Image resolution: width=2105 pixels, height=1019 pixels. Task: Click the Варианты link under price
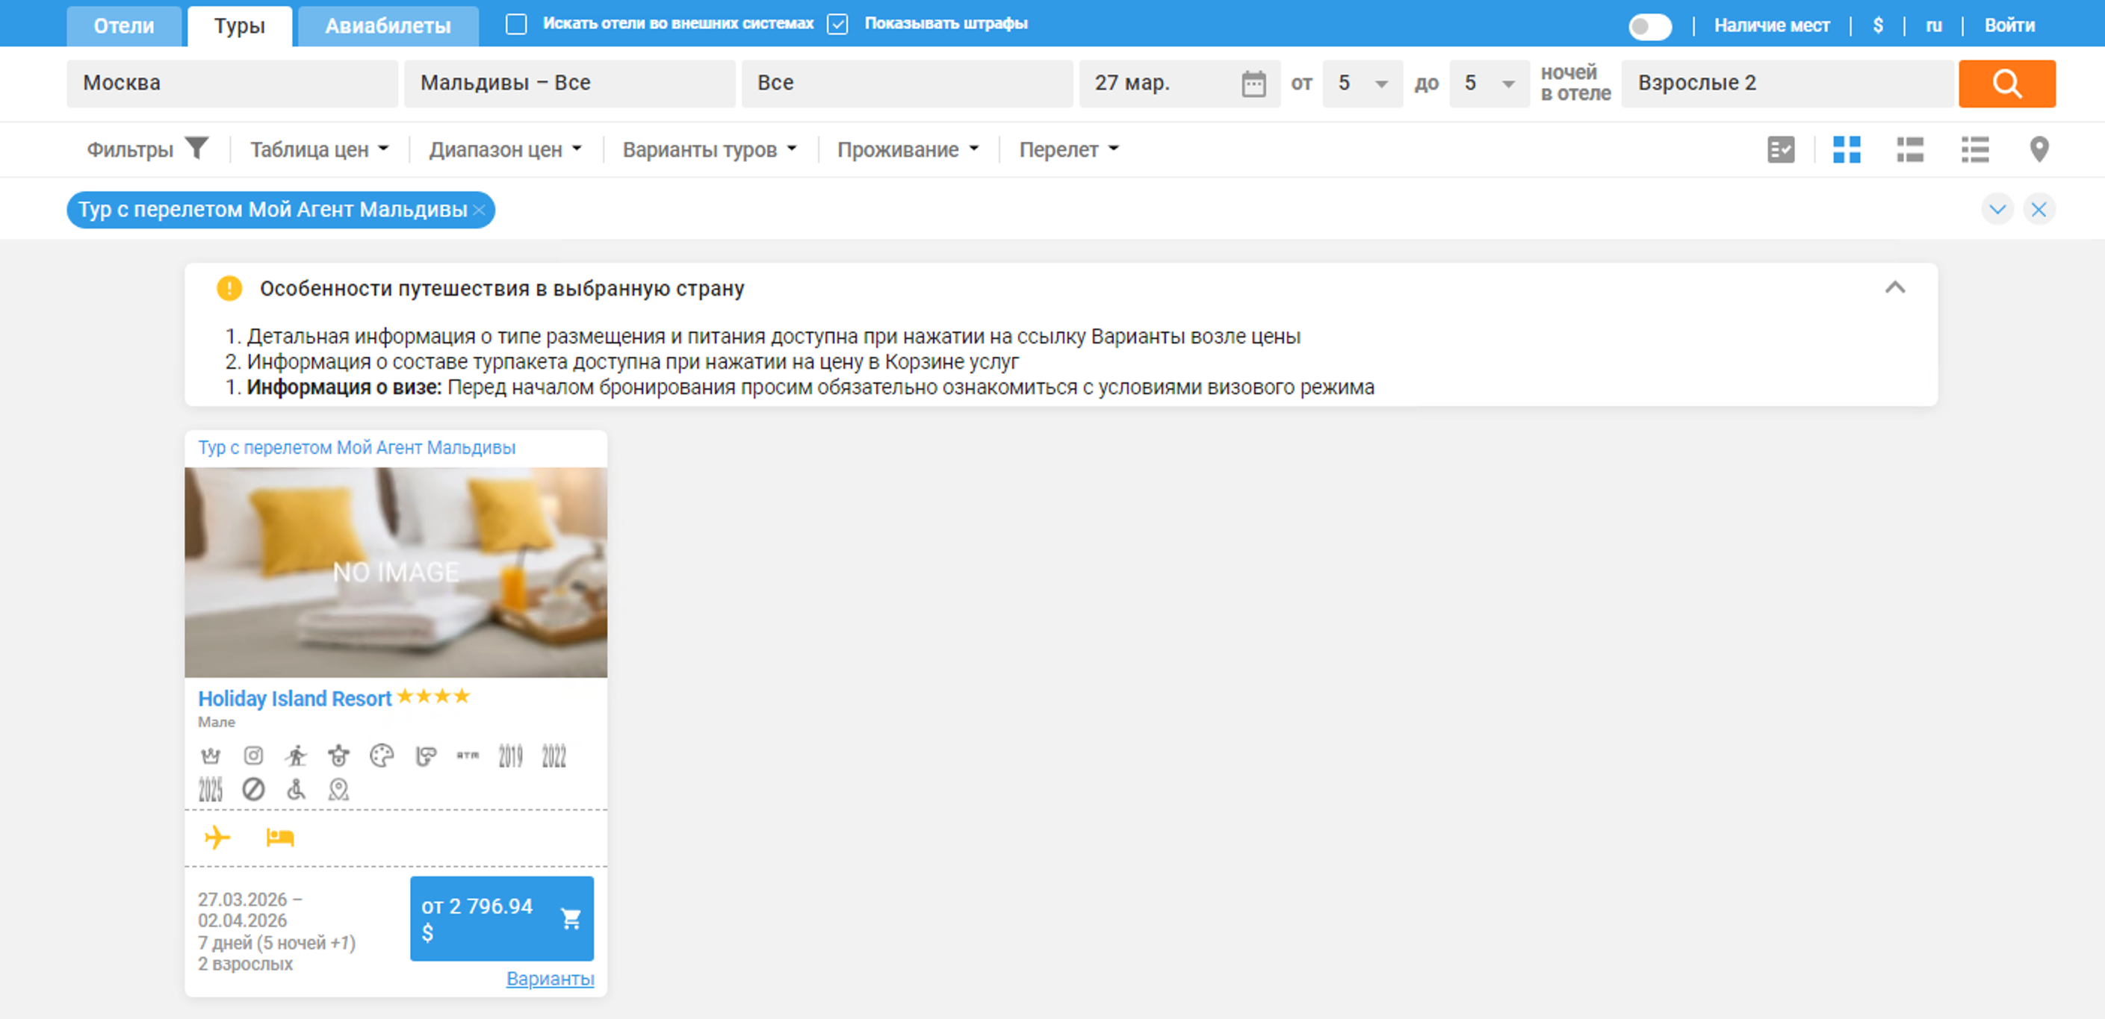549,978
